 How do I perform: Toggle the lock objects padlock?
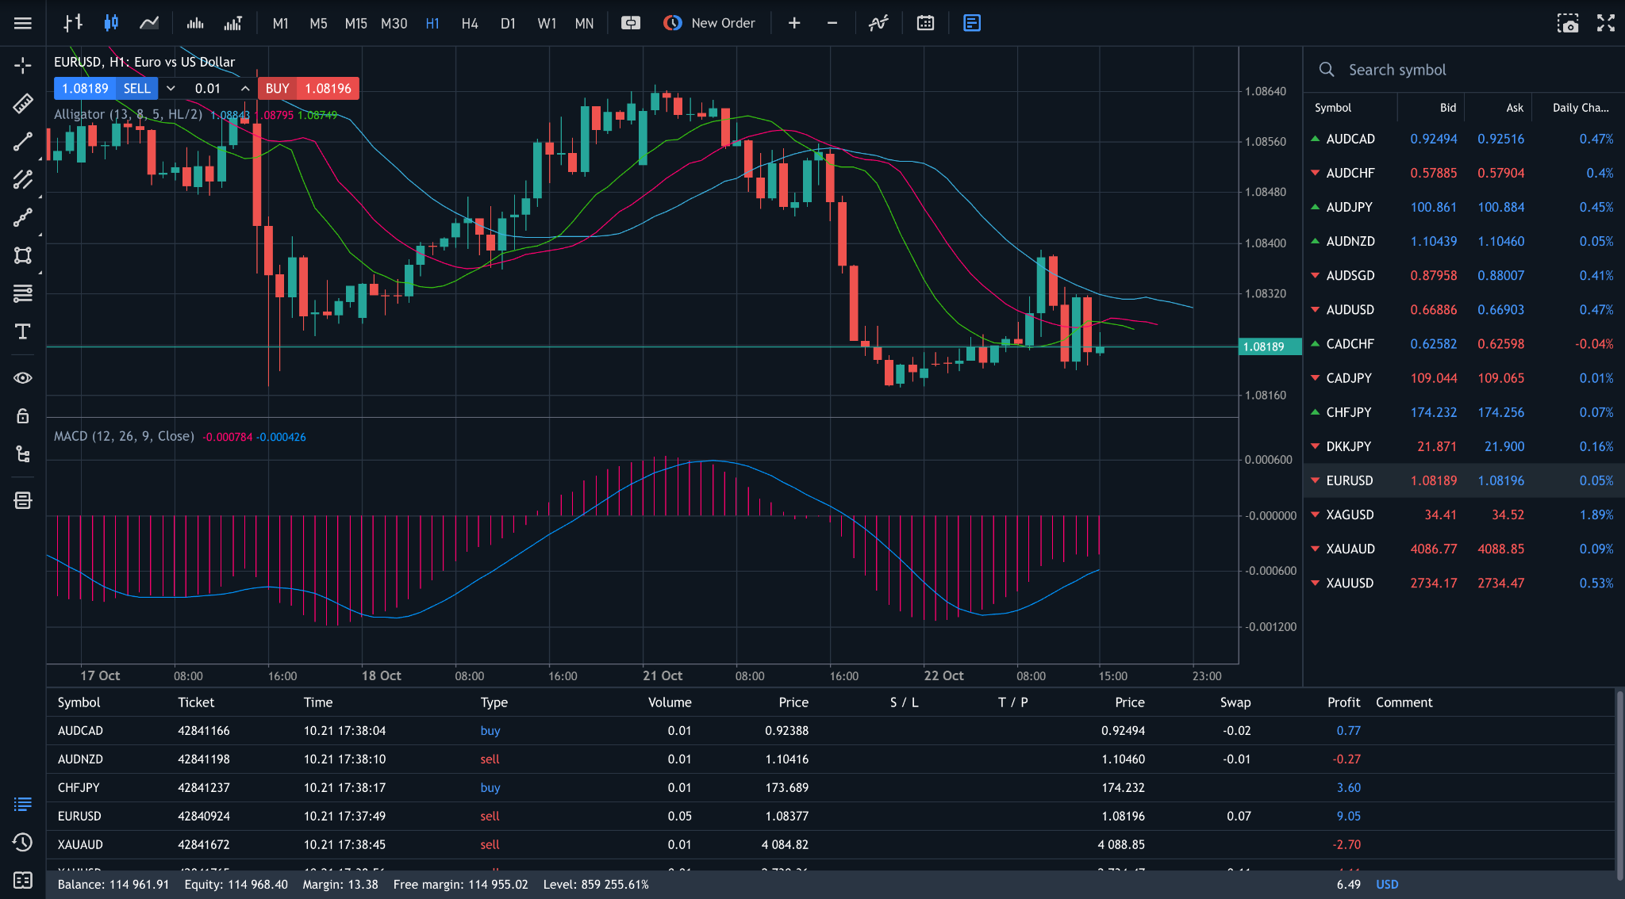(22, 415)
